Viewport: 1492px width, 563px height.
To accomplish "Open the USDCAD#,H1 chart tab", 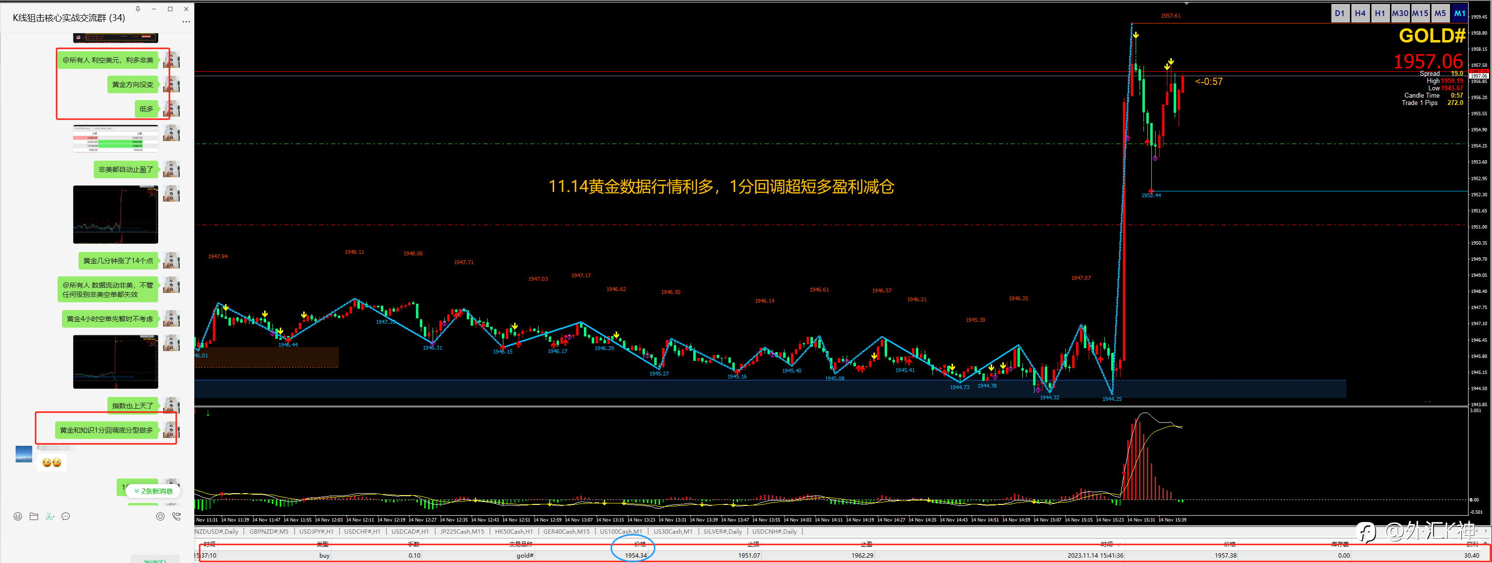I will [x=410, y=532].
